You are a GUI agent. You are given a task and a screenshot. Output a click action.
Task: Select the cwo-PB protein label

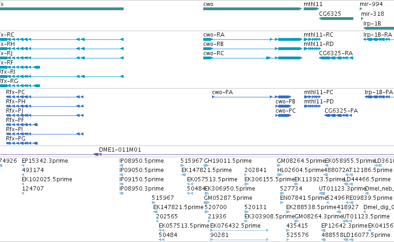tap(285, 102)
